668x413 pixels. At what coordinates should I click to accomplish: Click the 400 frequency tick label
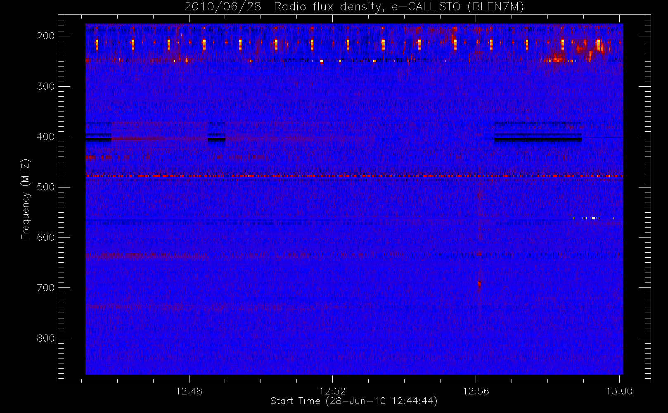45,137
